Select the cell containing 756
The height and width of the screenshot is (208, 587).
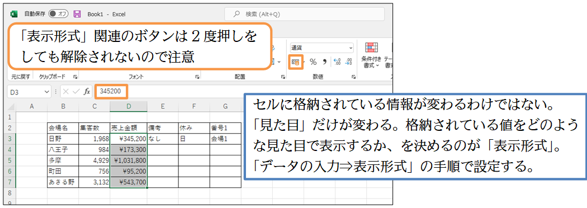pos(94,171)
